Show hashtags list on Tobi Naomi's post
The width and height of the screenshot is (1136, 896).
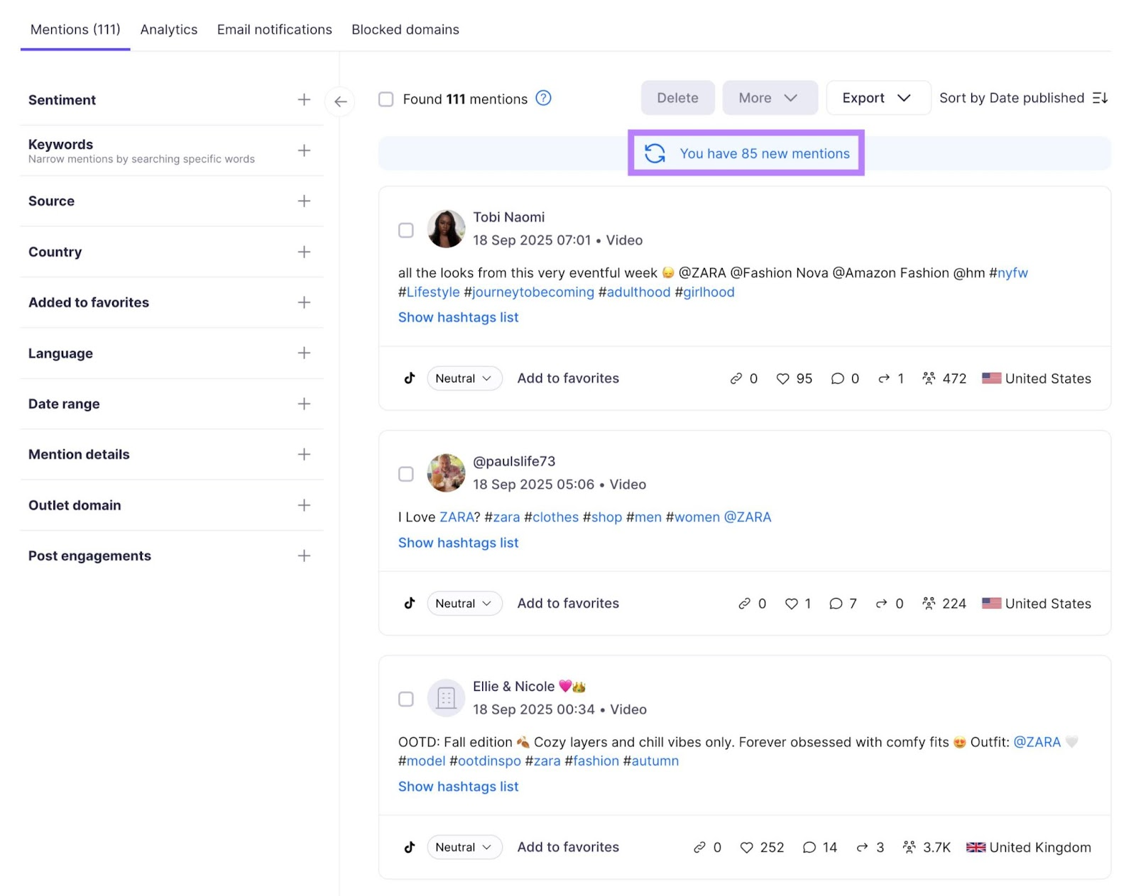tap(457, 317)
